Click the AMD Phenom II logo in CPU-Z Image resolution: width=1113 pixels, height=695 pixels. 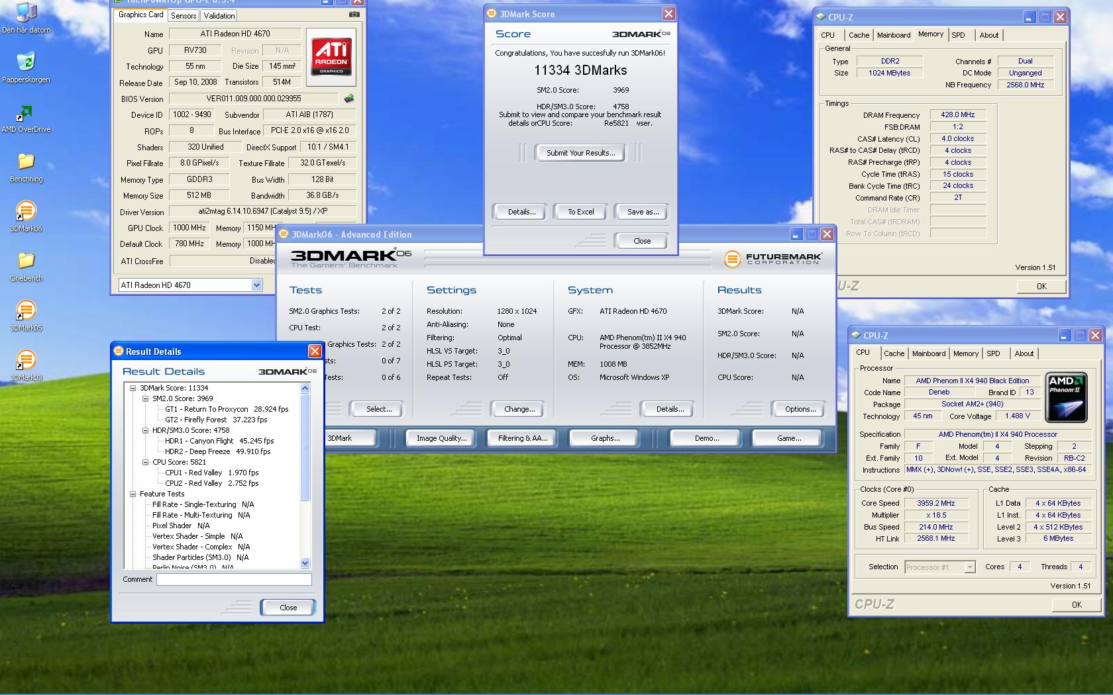coord(1066,397)
